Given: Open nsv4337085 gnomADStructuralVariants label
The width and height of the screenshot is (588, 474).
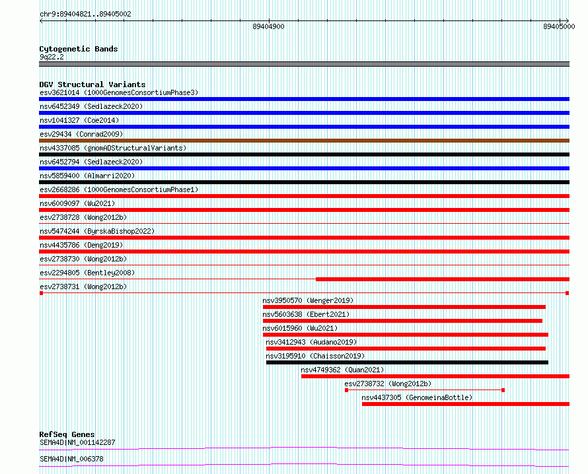Looking at the screenshot, I should [113, 148].
